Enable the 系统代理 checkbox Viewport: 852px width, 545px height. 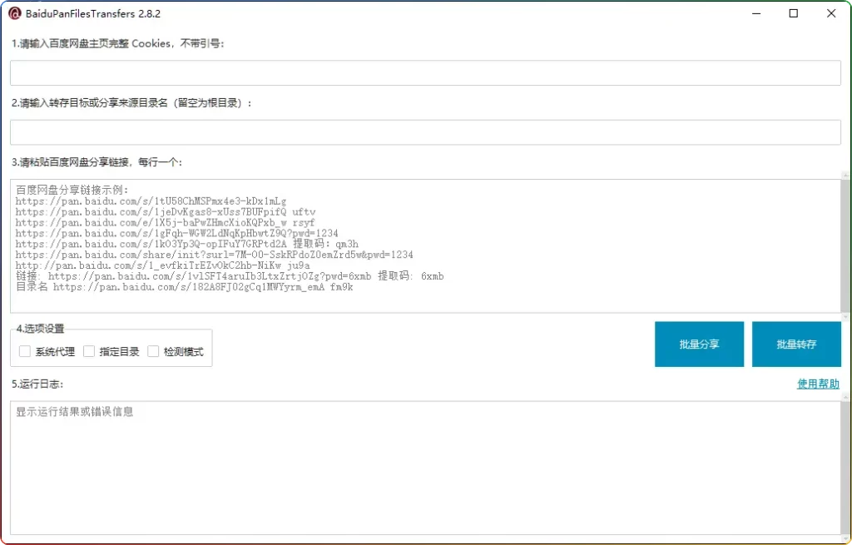click(x=25, y=352)
